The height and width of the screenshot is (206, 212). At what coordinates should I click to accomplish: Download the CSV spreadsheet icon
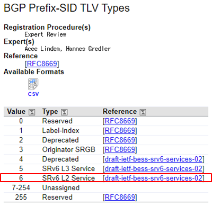33,84
